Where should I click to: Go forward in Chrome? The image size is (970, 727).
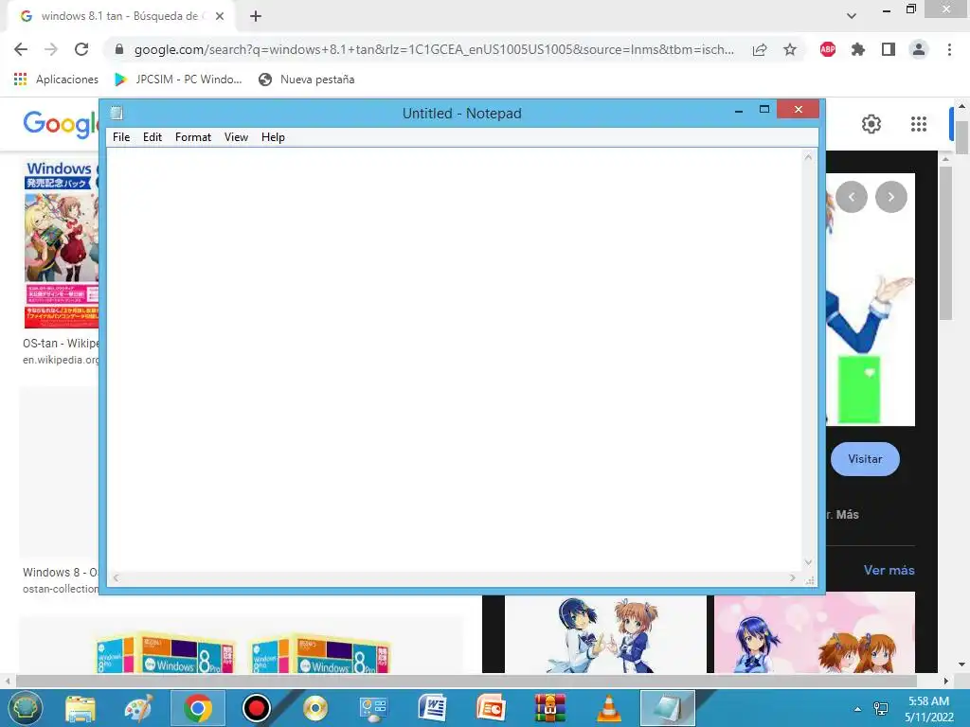point(51,49)
